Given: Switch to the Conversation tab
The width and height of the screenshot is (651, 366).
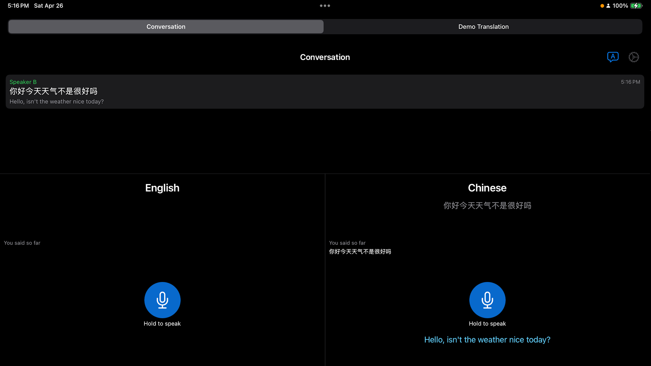Looking at the screenshot, I should [166, 26].
